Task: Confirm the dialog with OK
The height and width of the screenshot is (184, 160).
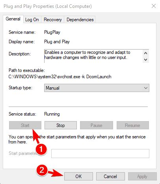Action: 78,176
